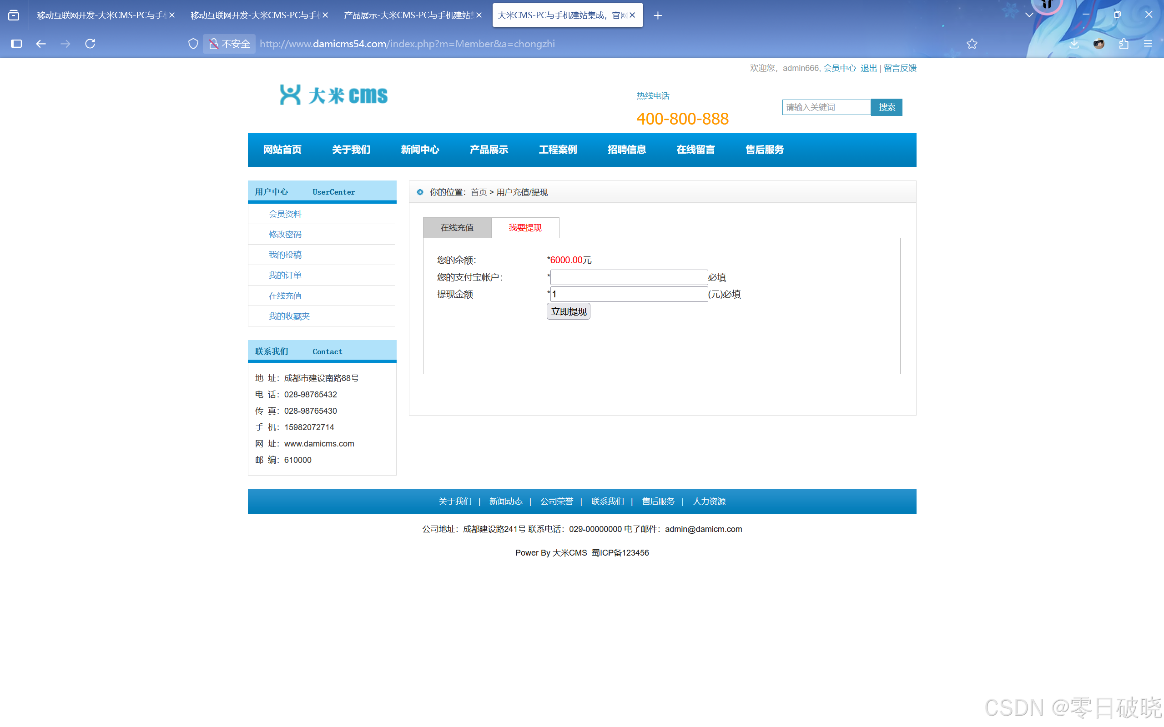Click the shield tracking protection icon
1164x727 pixels.
pos(193,44)
